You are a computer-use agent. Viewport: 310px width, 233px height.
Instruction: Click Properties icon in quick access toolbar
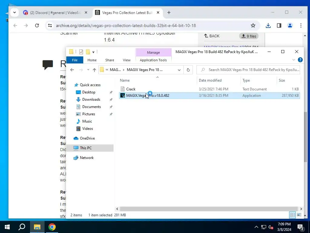tap(81, 52)
